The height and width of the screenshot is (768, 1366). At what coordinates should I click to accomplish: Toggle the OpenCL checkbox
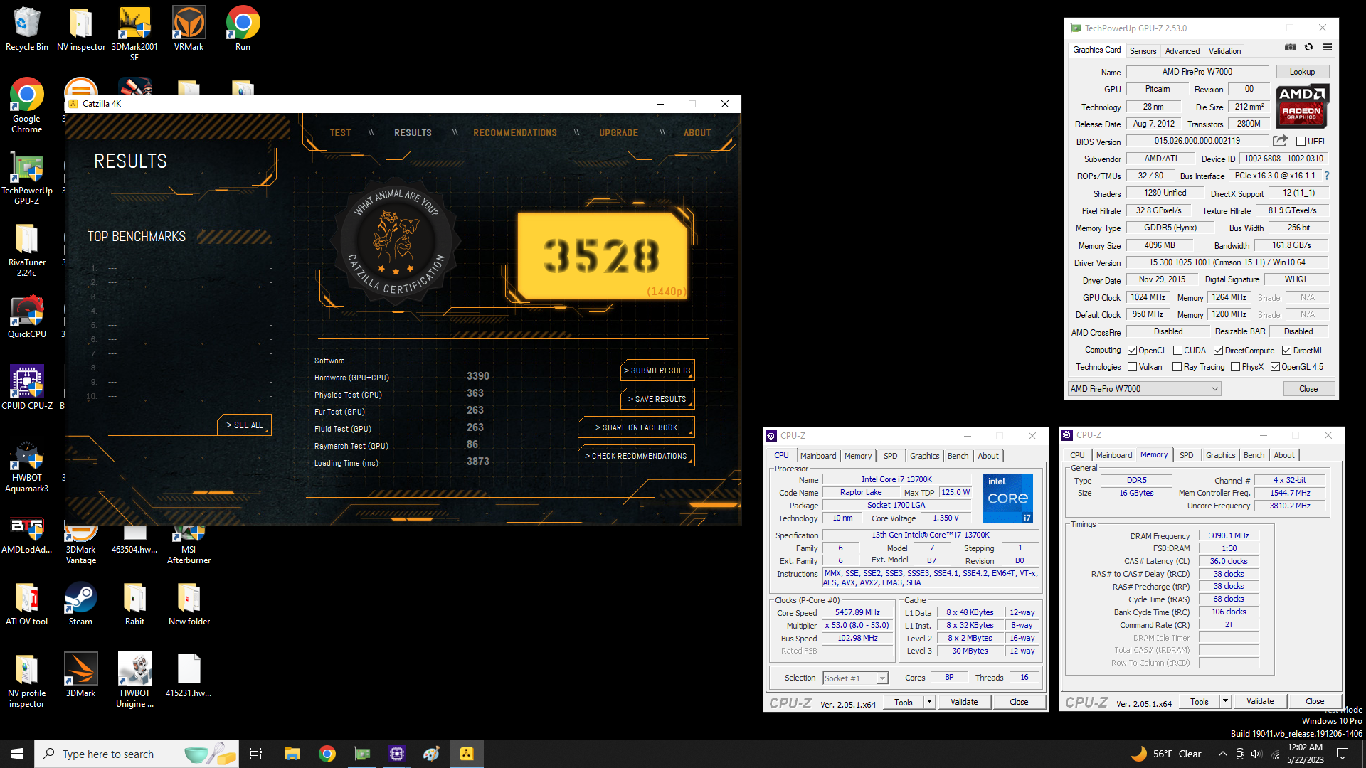(1133, 351)
